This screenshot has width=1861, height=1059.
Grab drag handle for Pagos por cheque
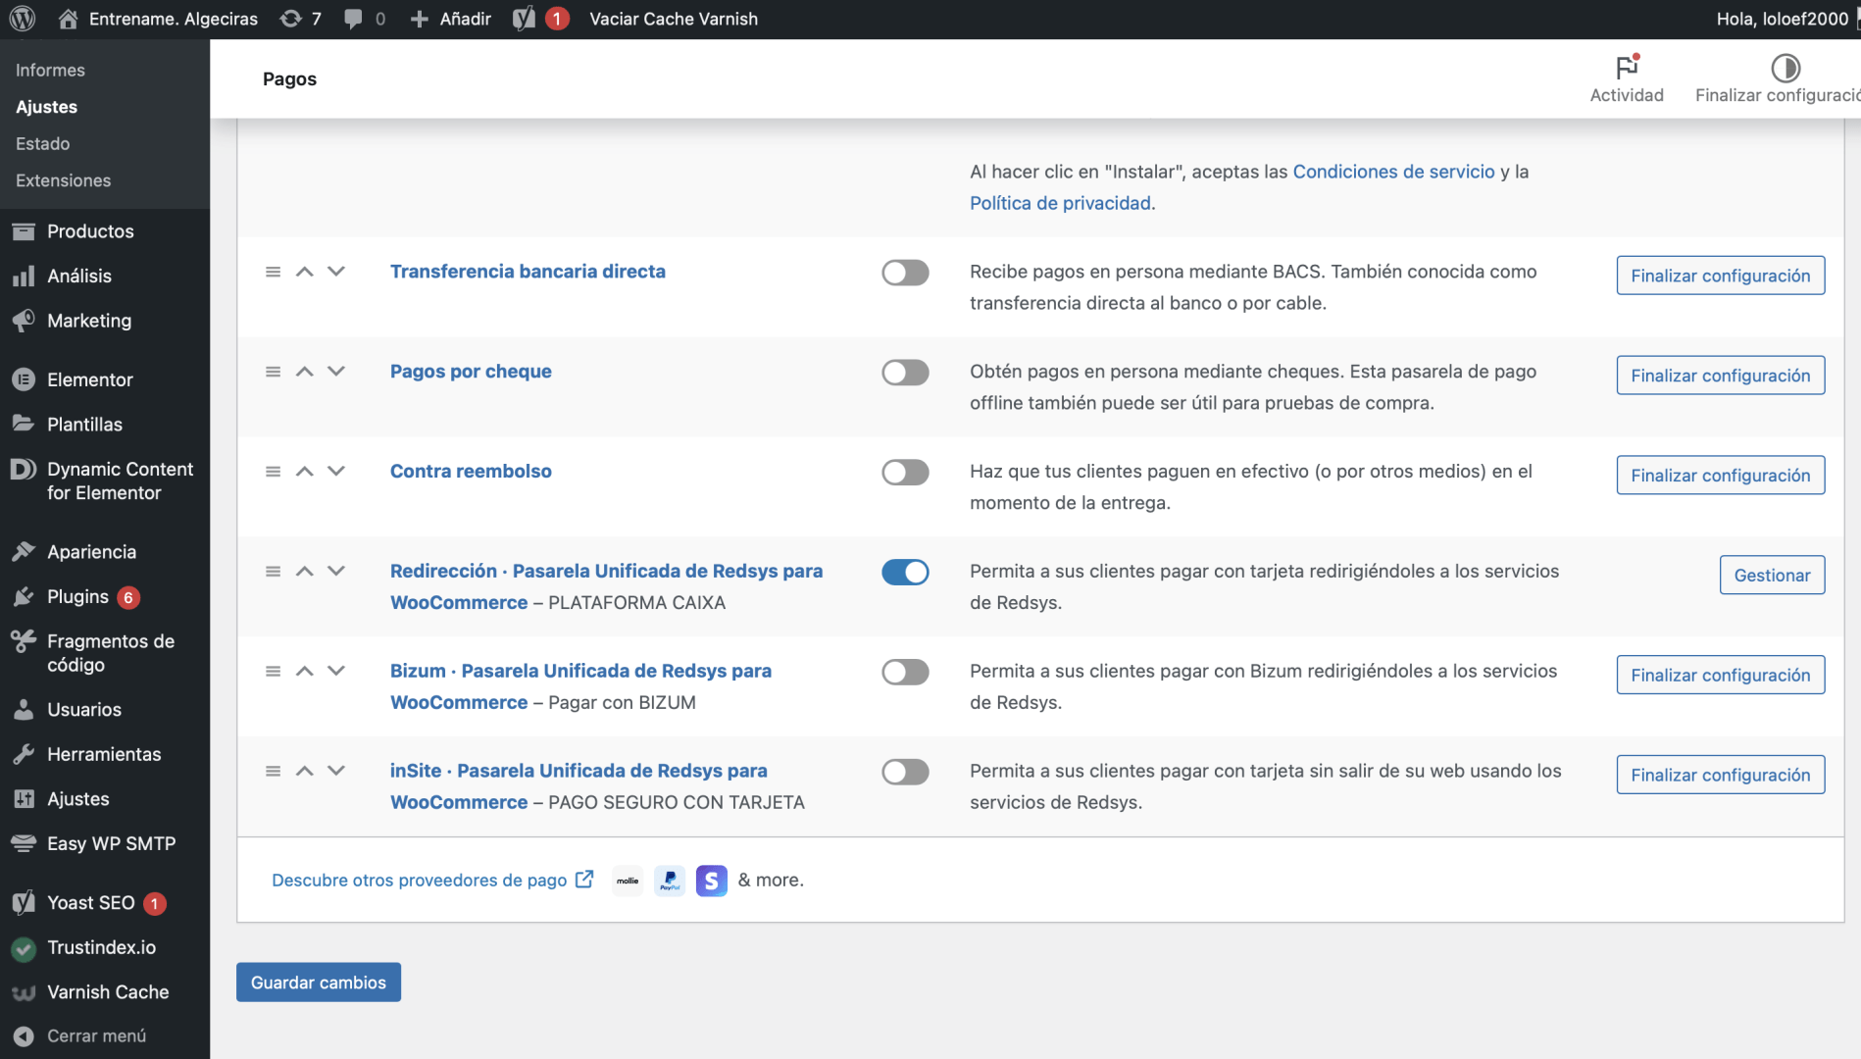(273, 372)
